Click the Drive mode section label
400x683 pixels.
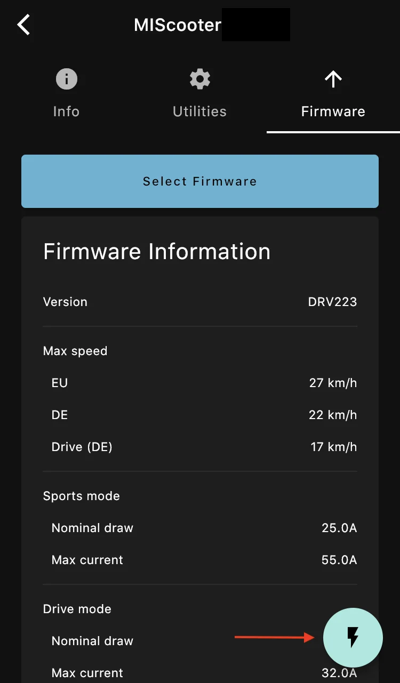[77, 609]
